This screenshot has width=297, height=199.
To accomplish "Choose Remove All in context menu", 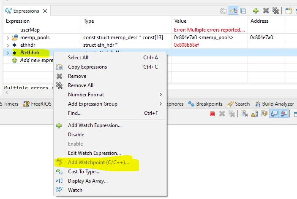I will 110,85.
